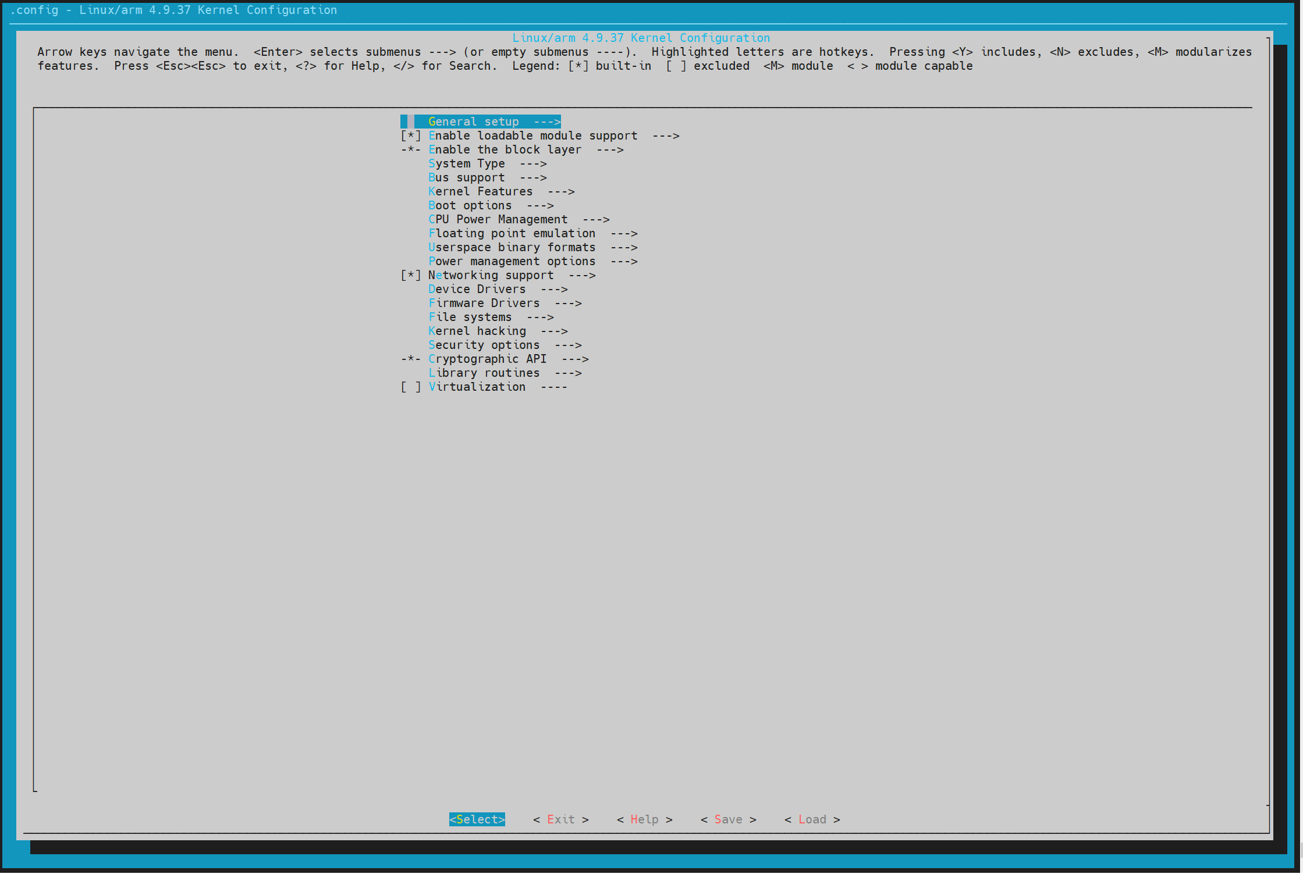Open CPU Power Management options

498,219
